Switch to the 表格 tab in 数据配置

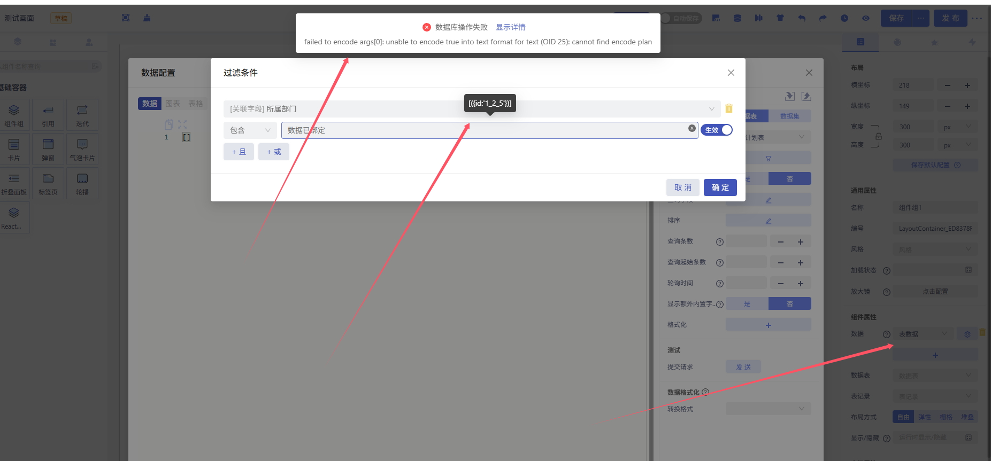[196, 104]
